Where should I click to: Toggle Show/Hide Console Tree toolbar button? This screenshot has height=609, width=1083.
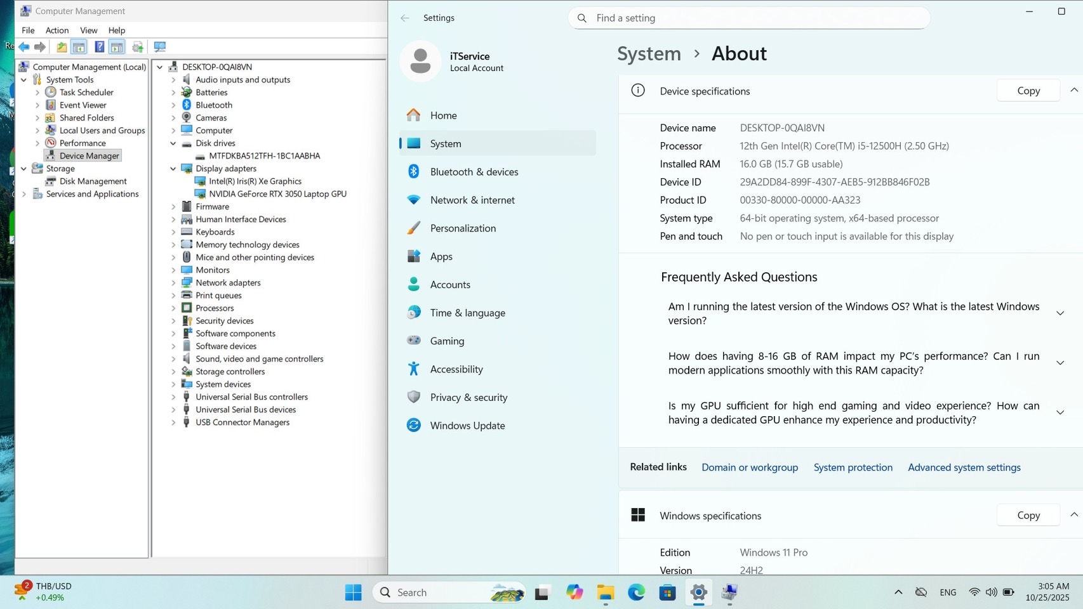pyautogui.click(x=79, y=47)
